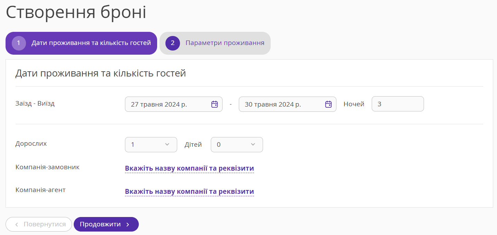Click the step 2 number circle
The image size is (497, 235).
coord(173,43)
